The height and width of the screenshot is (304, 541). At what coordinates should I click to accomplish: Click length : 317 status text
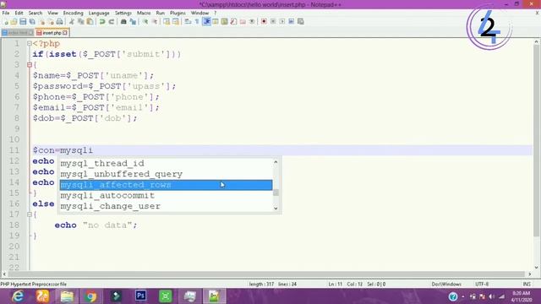click(x=261, y=285)
